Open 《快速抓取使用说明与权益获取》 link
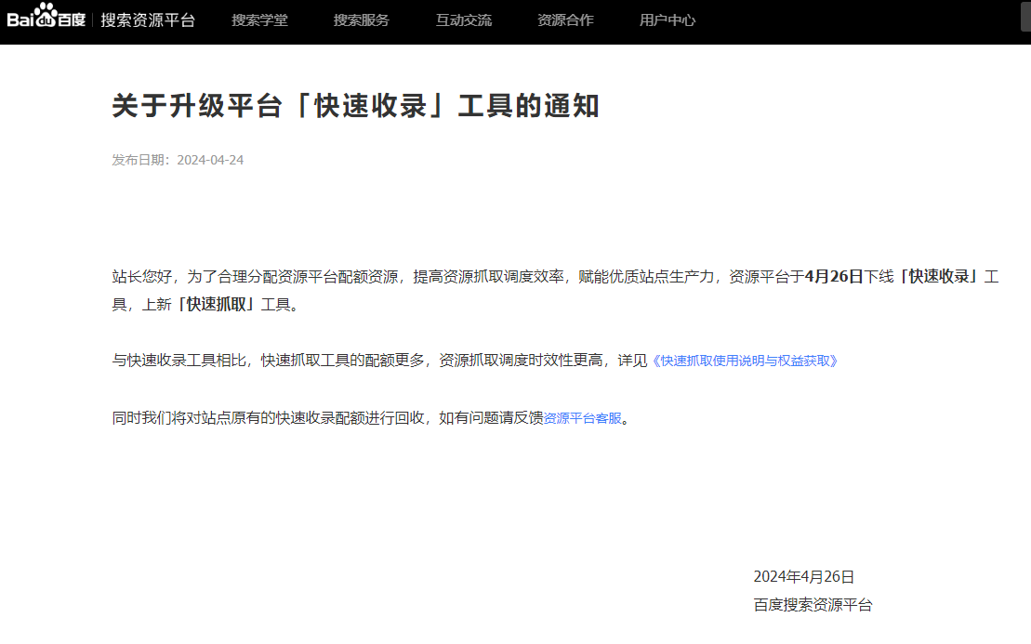 [744, 361]
